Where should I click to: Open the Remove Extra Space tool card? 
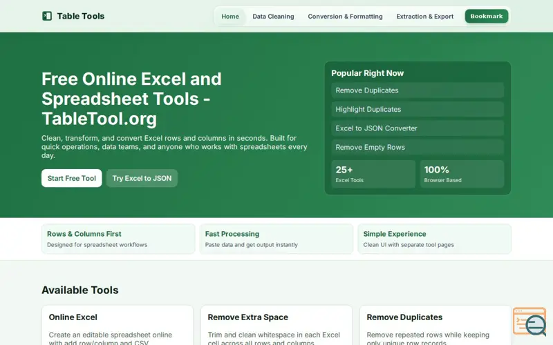point(276,325)
